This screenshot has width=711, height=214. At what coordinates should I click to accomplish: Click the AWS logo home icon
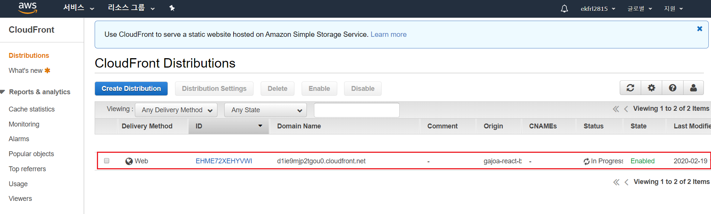[x=28, y=8]
